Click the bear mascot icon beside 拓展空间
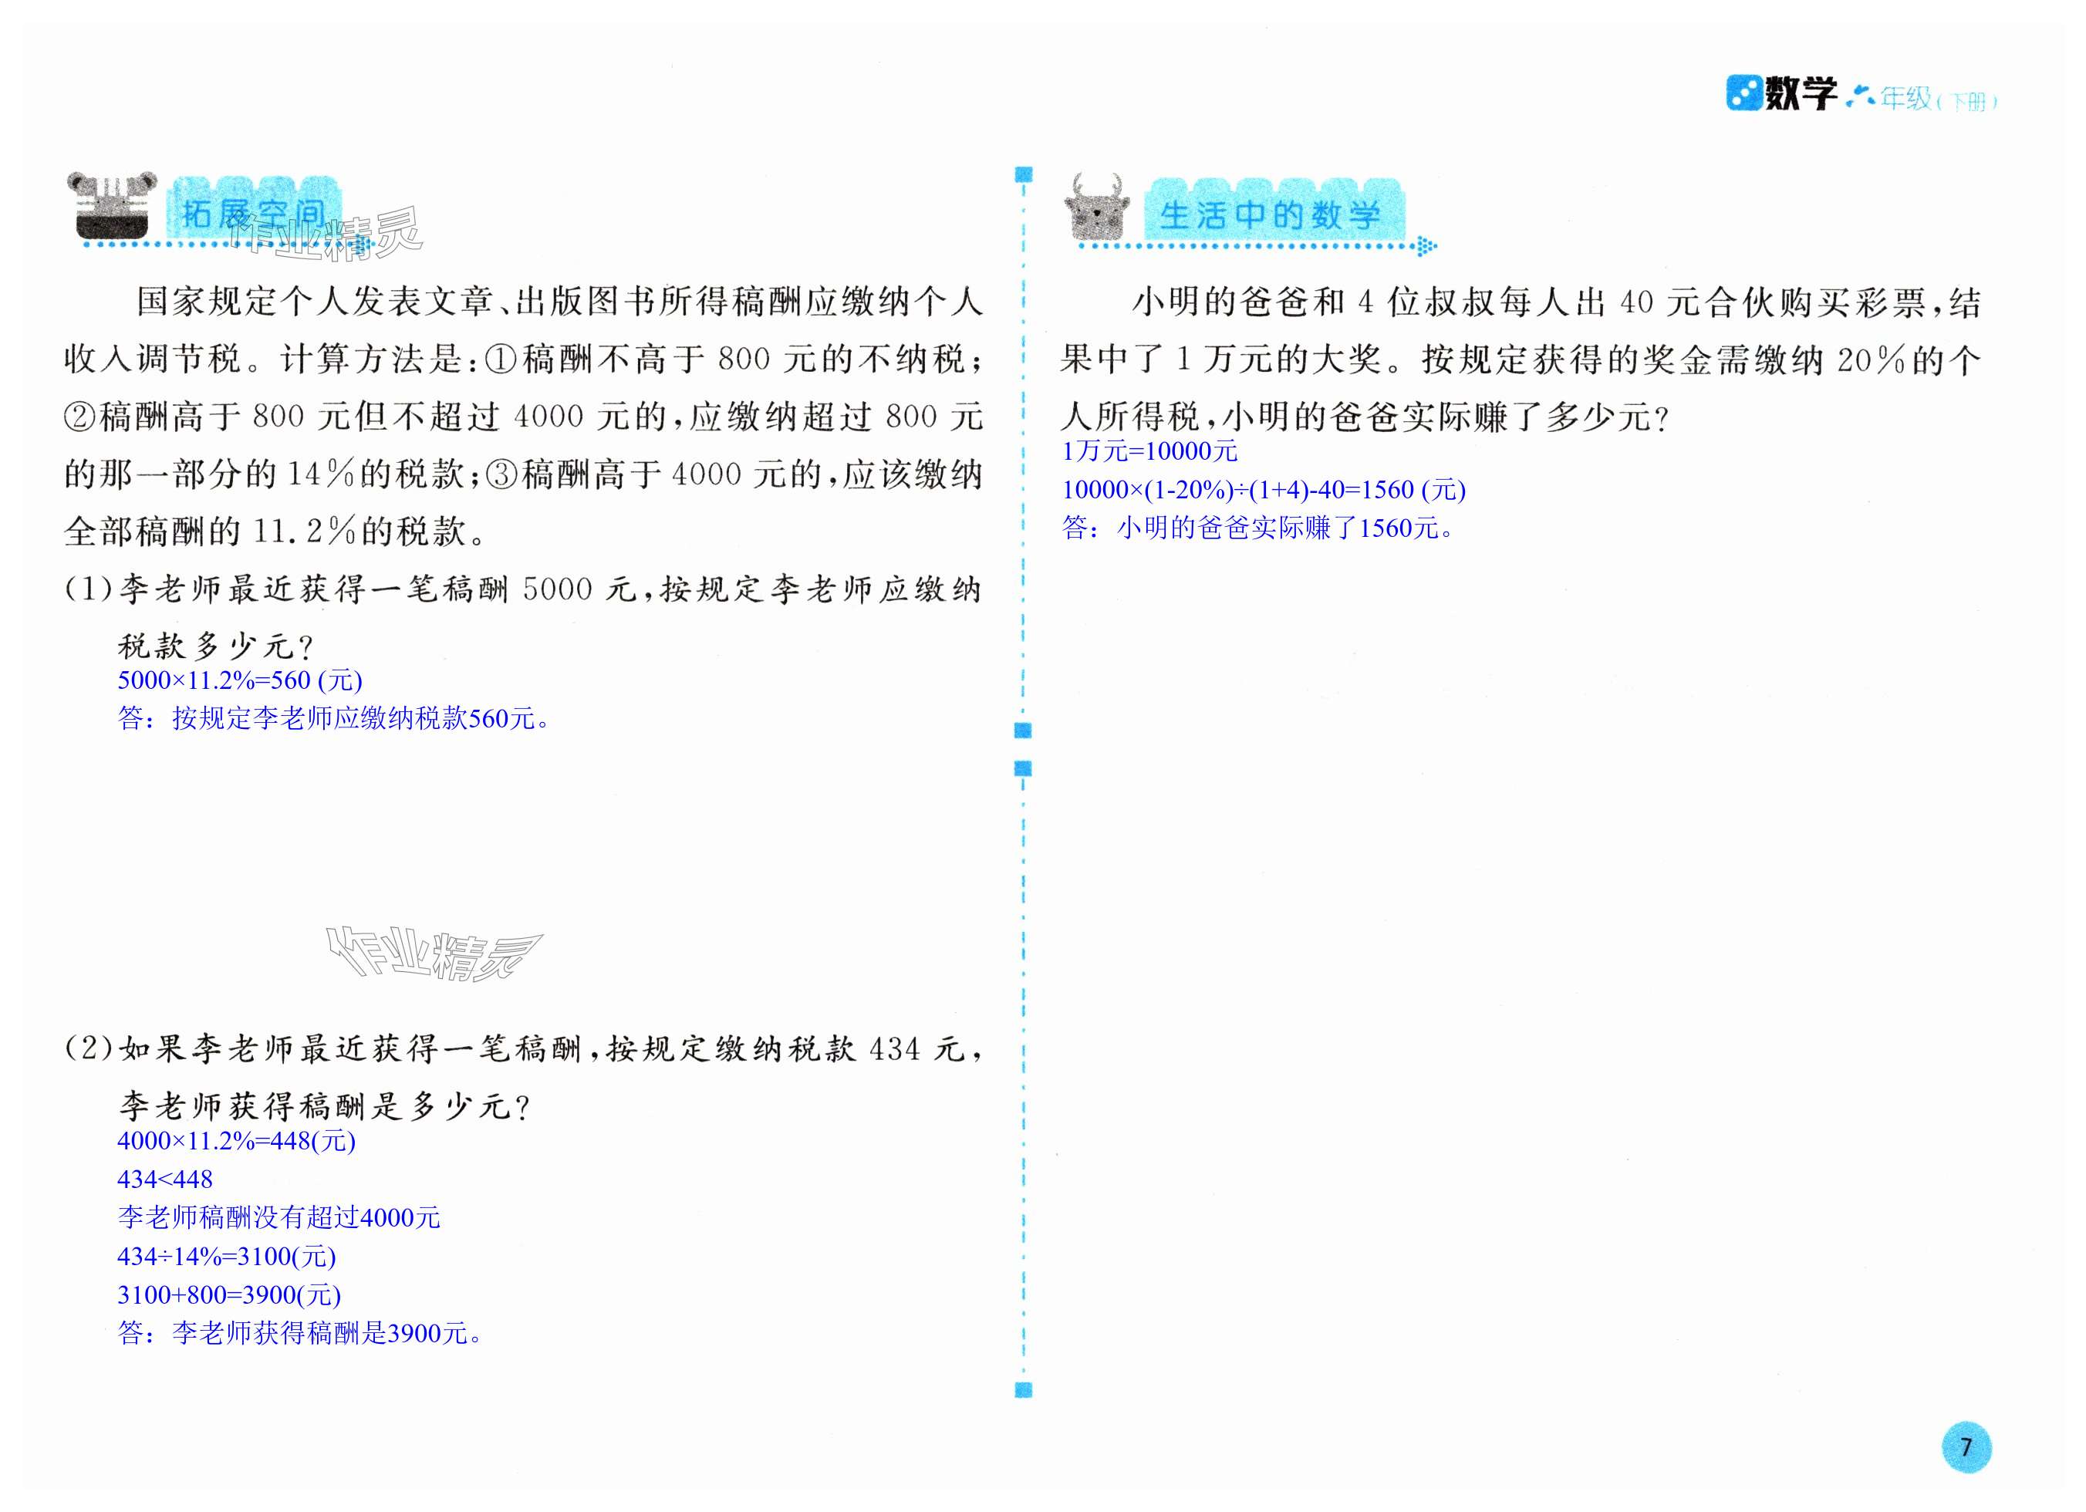Viewport: 2086px width, 1512px height. 111,206
